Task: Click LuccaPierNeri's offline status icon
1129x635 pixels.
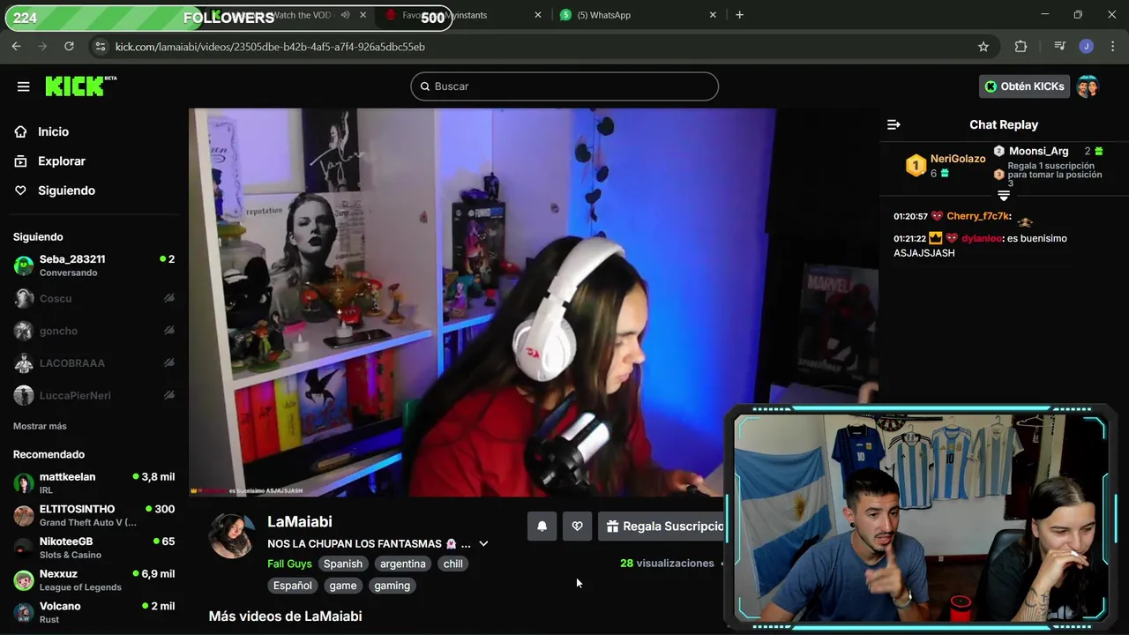Action: (169, 396)
